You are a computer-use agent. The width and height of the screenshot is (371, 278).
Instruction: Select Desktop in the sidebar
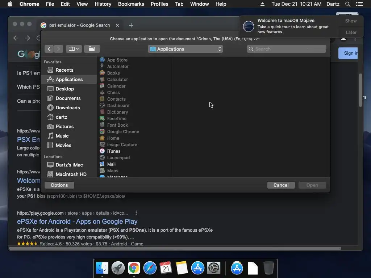[x=69, y=89]
